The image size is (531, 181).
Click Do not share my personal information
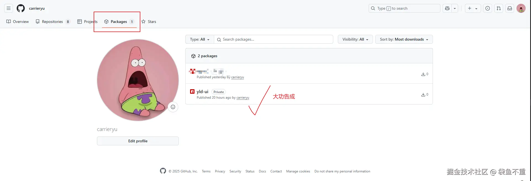click(x=342, y=171)
